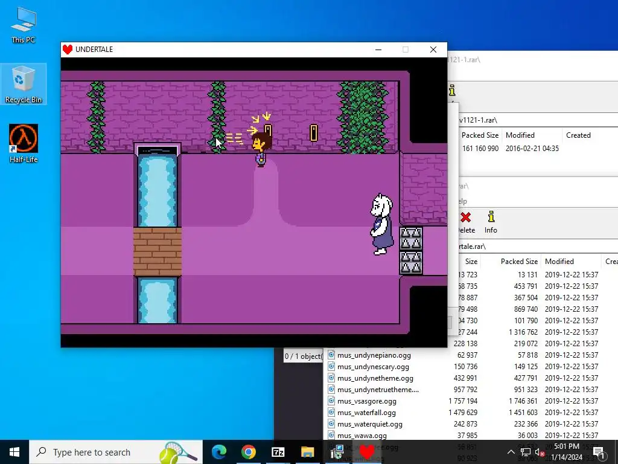Click the Undertale heart icon on the taskbar

366,452
